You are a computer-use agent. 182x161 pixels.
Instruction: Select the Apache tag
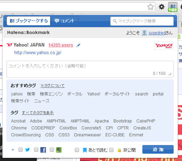coord(102,121)
